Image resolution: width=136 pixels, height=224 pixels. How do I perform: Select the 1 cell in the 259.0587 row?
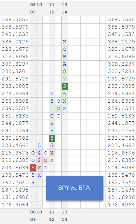point(52,109)
